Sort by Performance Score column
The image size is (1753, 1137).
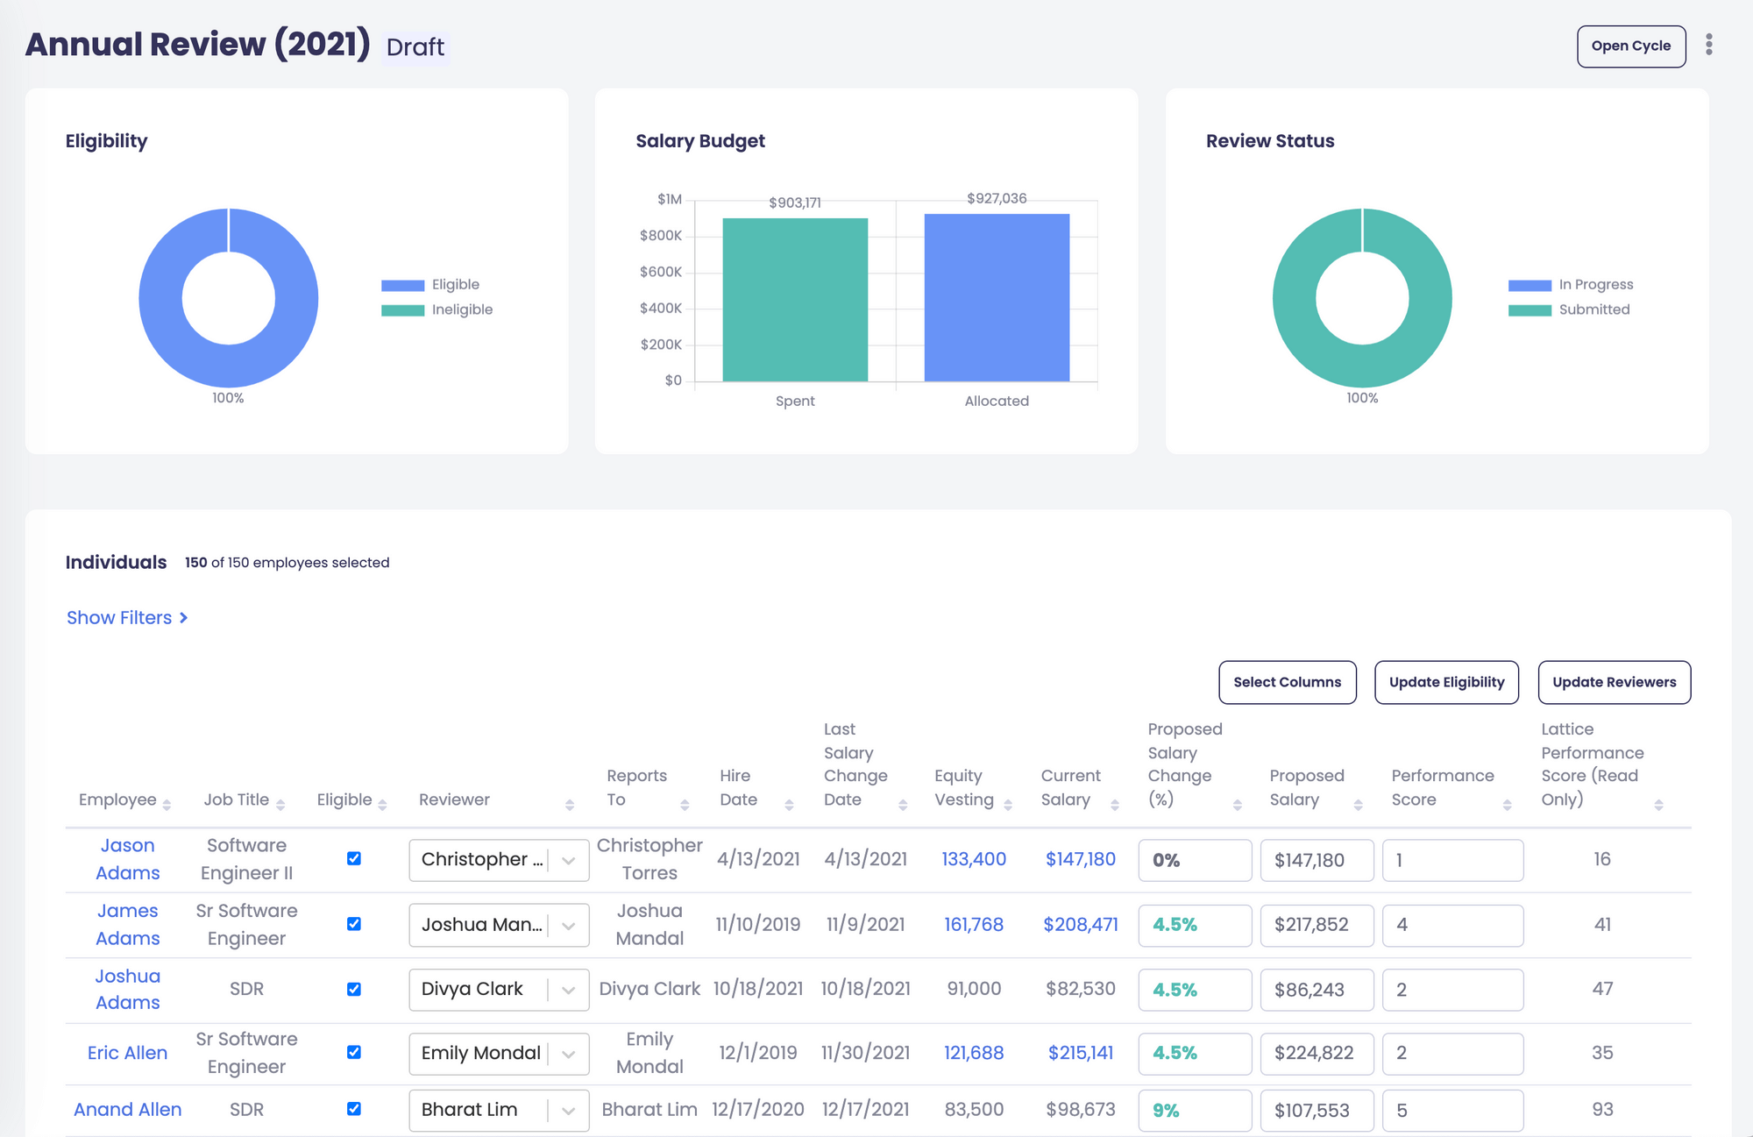1508,800
